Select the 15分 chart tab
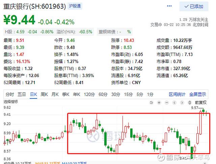 (x=128, y=94)
